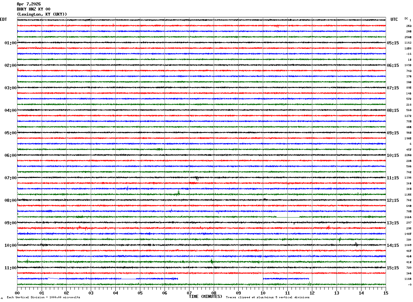The height and width of the screenshot is (302, 413).
Task: Click the 09:15 UTC time label
Action: (393, 133)
